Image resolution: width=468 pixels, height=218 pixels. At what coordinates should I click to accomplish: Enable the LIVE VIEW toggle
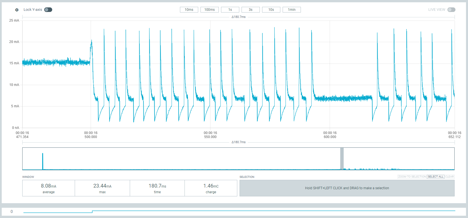451,10
